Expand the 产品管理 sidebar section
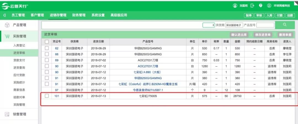Image resolution: width=298 pixels, height=124 pixels. 19,25
